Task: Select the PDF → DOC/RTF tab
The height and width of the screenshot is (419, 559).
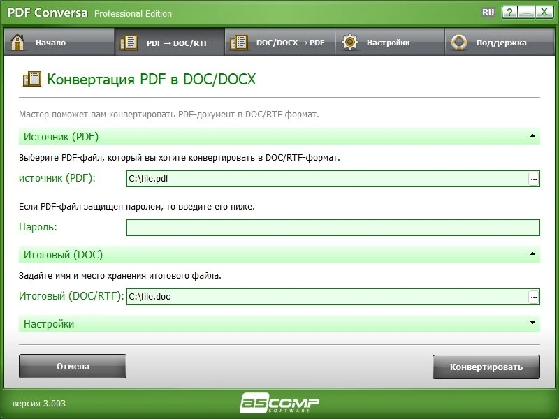Action: [170, 42]
